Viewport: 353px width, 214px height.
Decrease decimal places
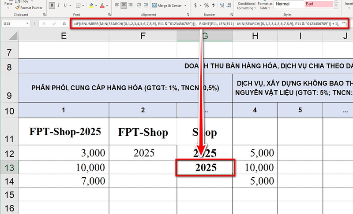[x=229, y=5]
